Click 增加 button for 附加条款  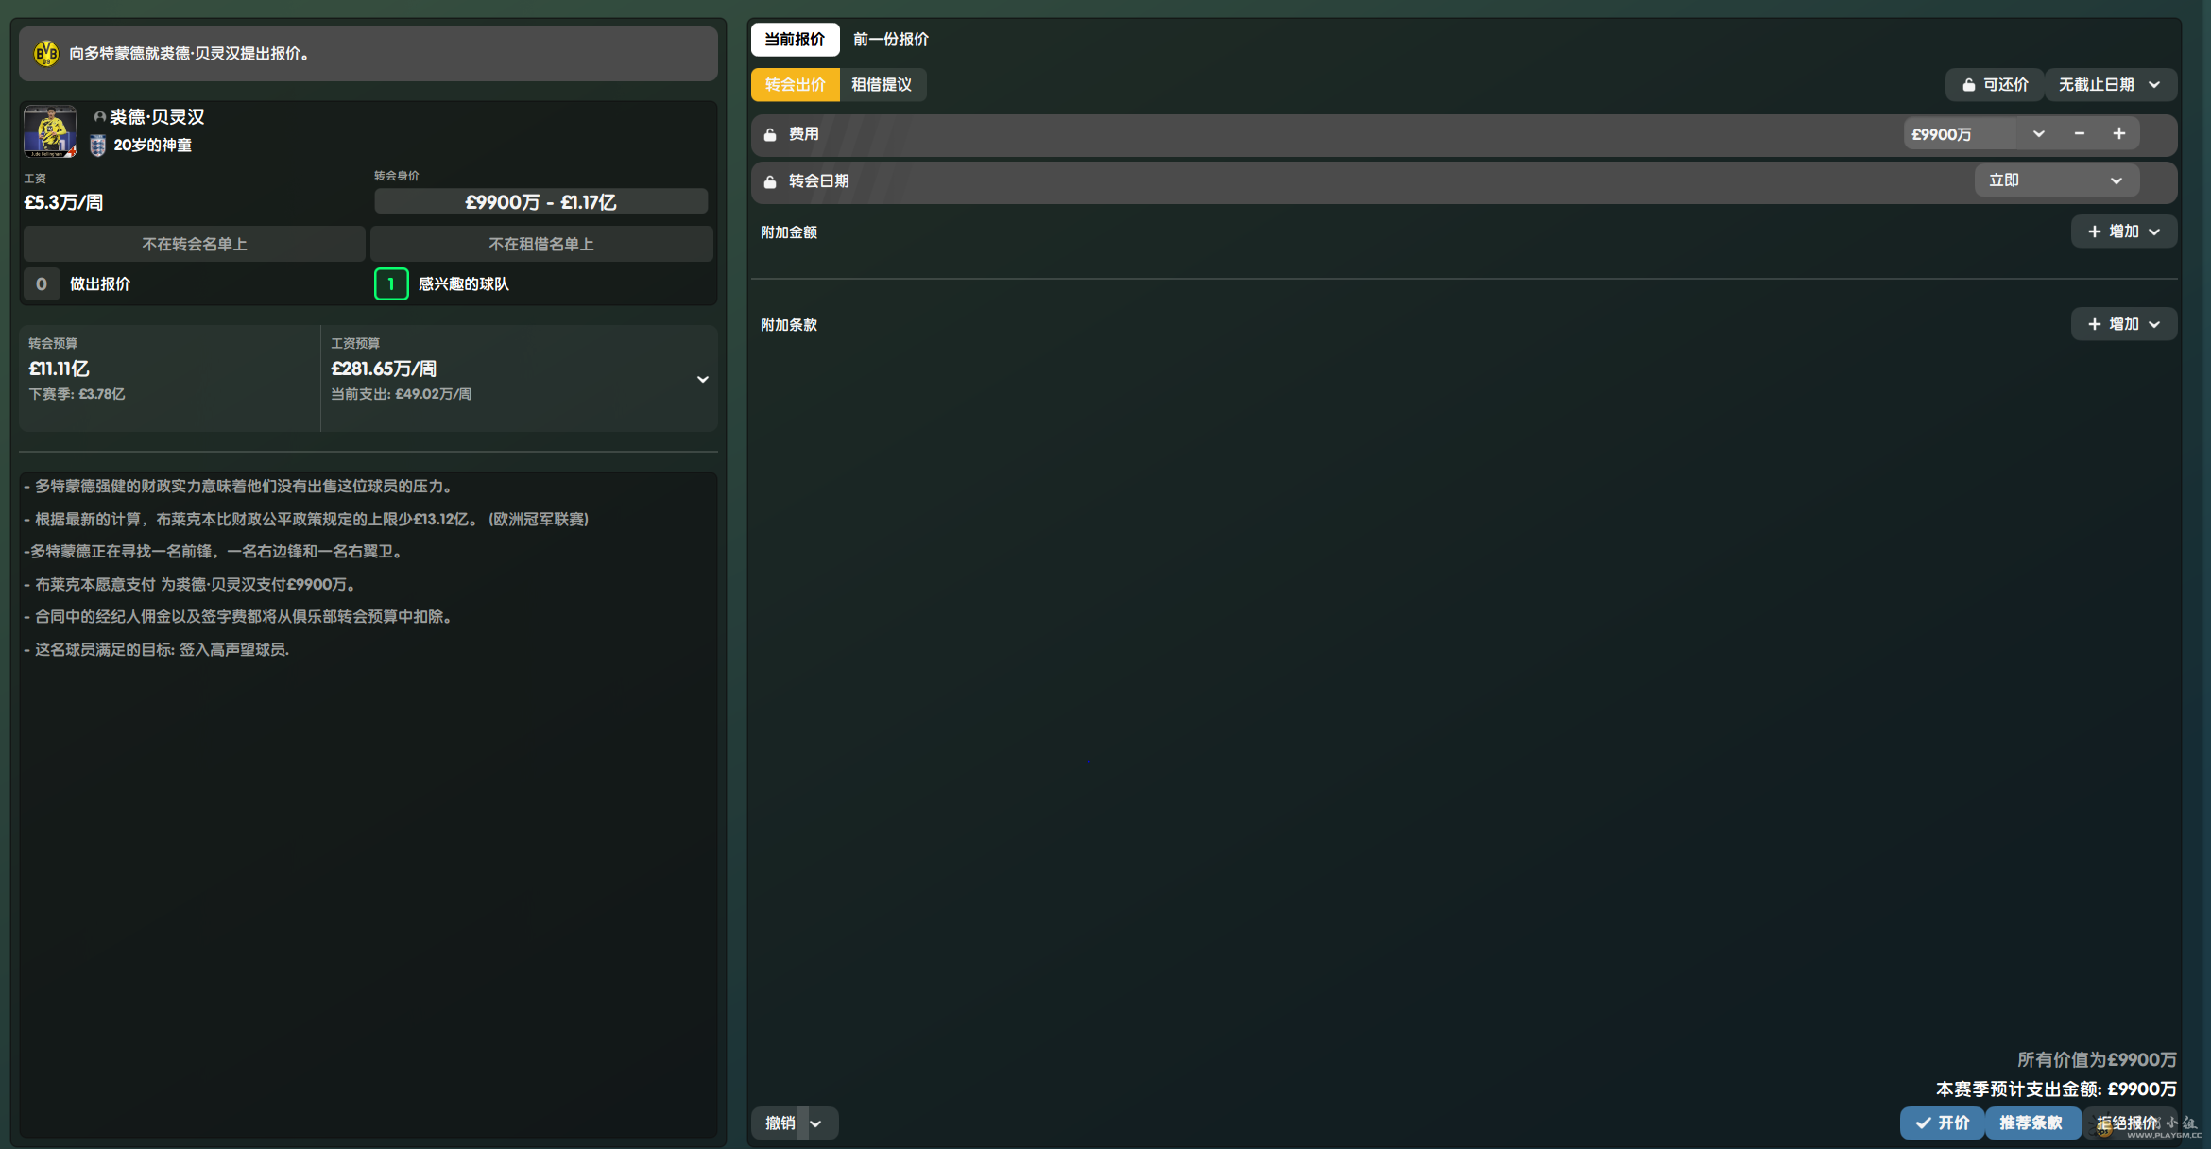(x=2123, y=324)
